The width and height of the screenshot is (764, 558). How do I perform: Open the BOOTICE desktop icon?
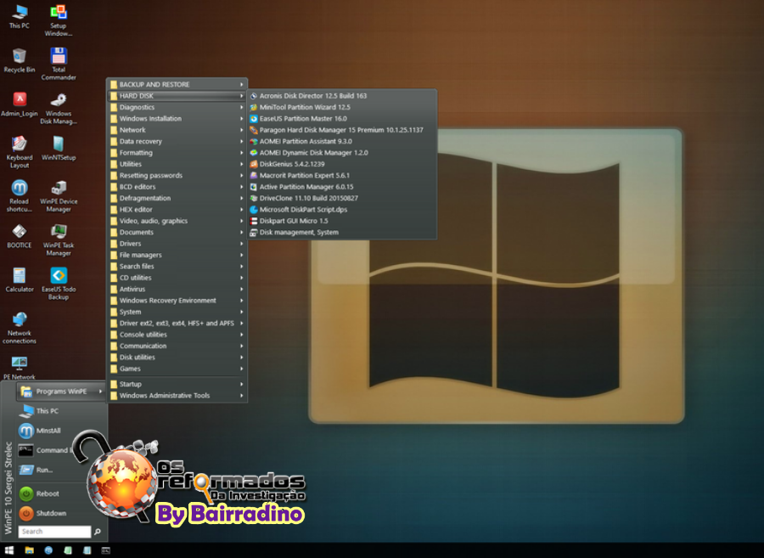tap(19, 232)
